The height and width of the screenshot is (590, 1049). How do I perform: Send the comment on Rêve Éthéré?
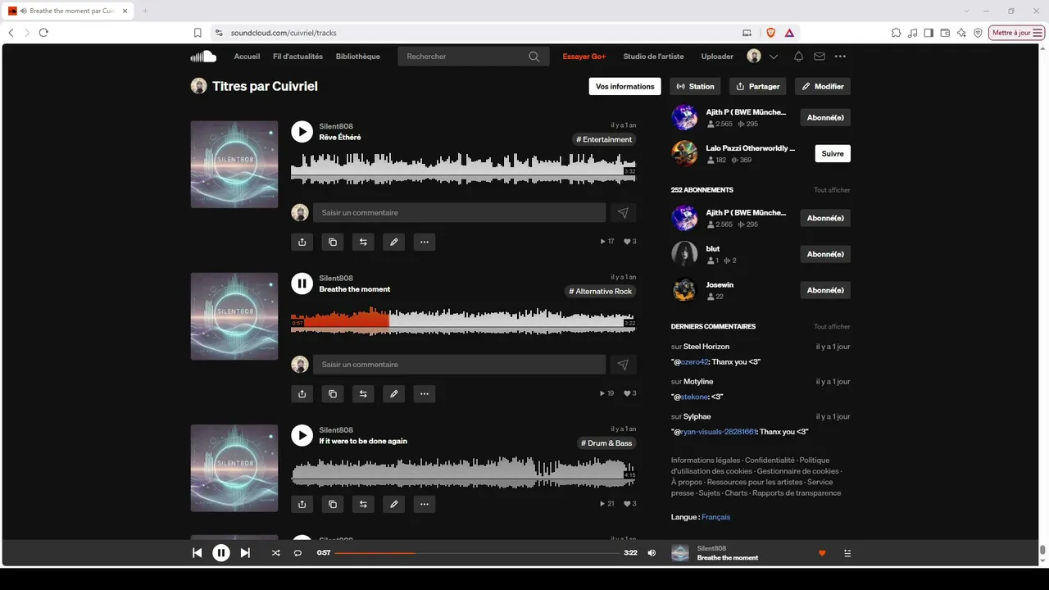[x=623, y=213]
